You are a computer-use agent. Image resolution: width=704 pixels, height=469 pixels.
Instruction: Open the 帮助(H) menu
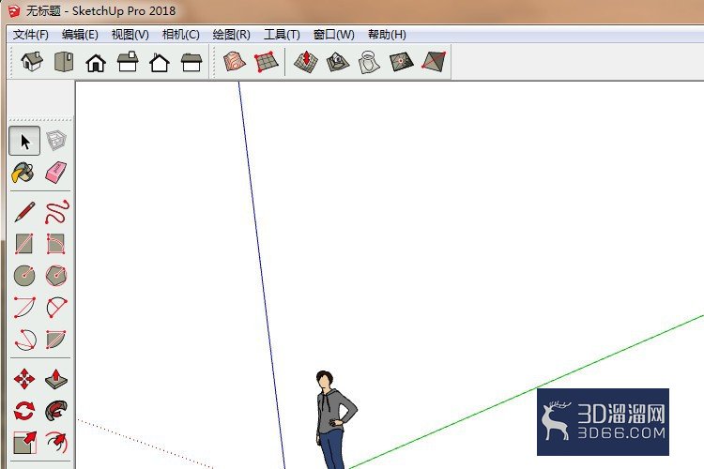pos(387,35)
